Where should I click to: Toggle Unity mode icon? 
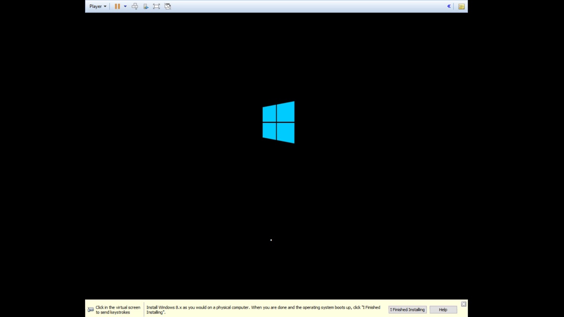[168, 6]
